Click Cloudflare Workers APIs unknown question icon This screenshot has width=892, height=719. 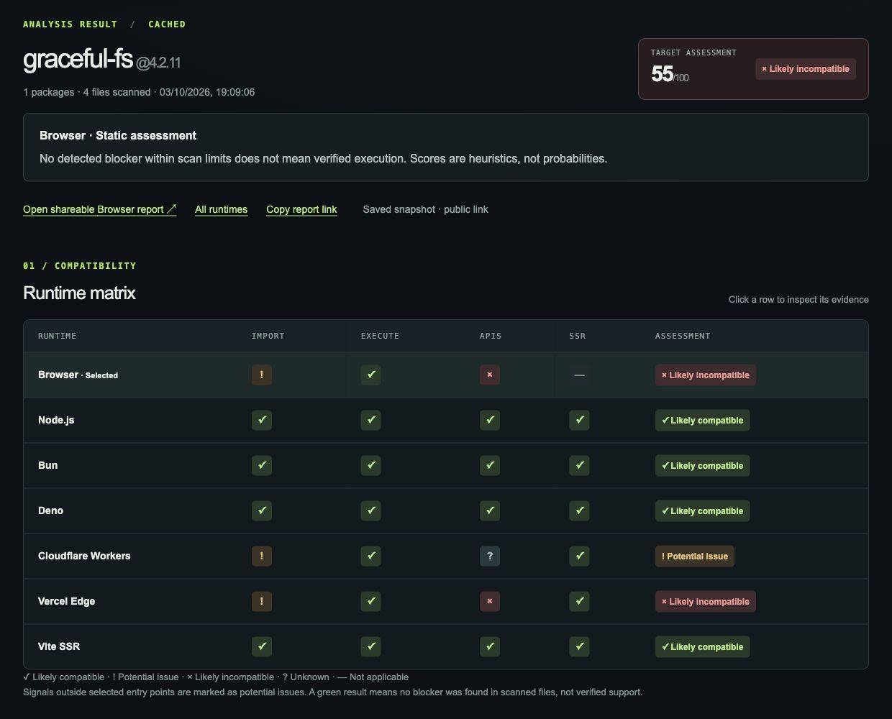pyautogui.click(x=490, y=556)
